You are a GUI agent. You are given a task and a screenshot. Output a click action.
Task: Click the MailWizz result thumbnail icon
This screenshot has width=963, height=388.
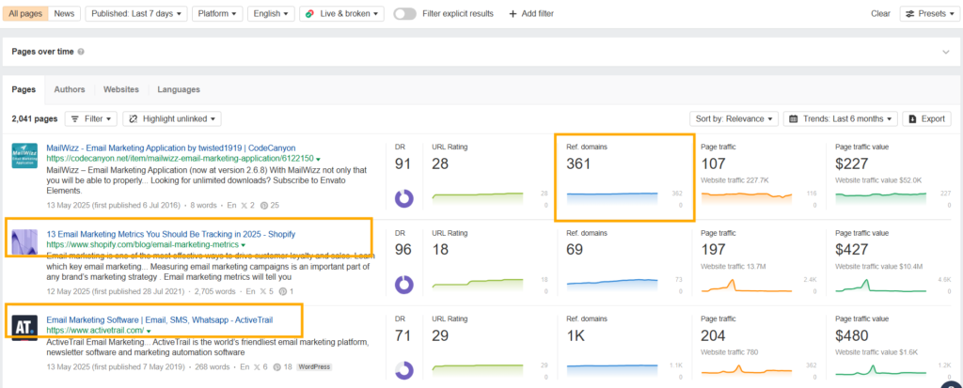24,155
